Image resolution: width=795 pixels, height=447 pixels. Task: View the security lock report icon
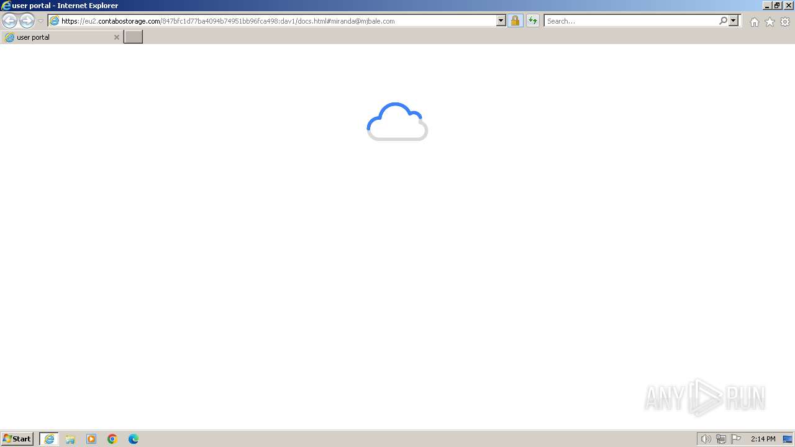[515, 21]
